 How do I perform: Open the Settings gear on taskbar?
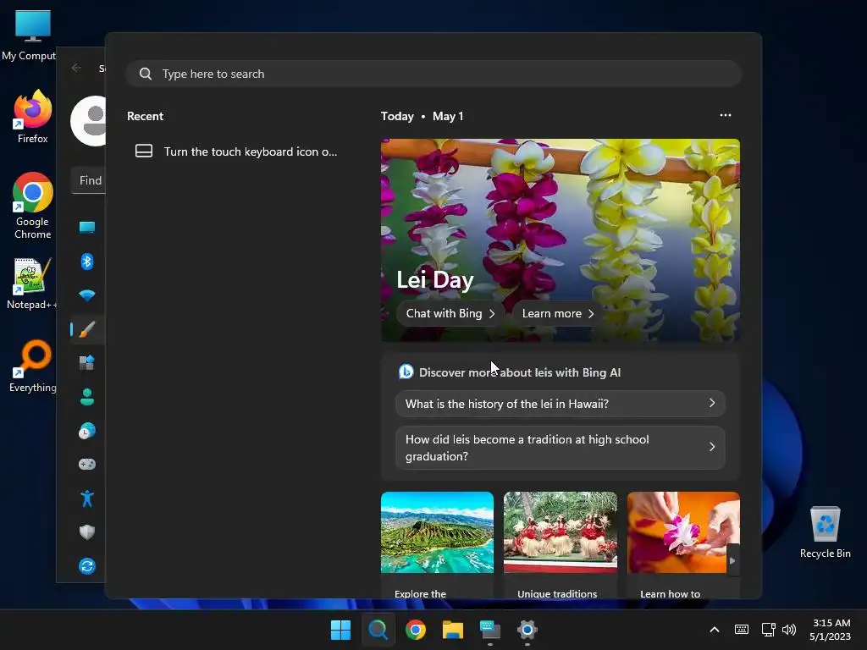[527, 630]
